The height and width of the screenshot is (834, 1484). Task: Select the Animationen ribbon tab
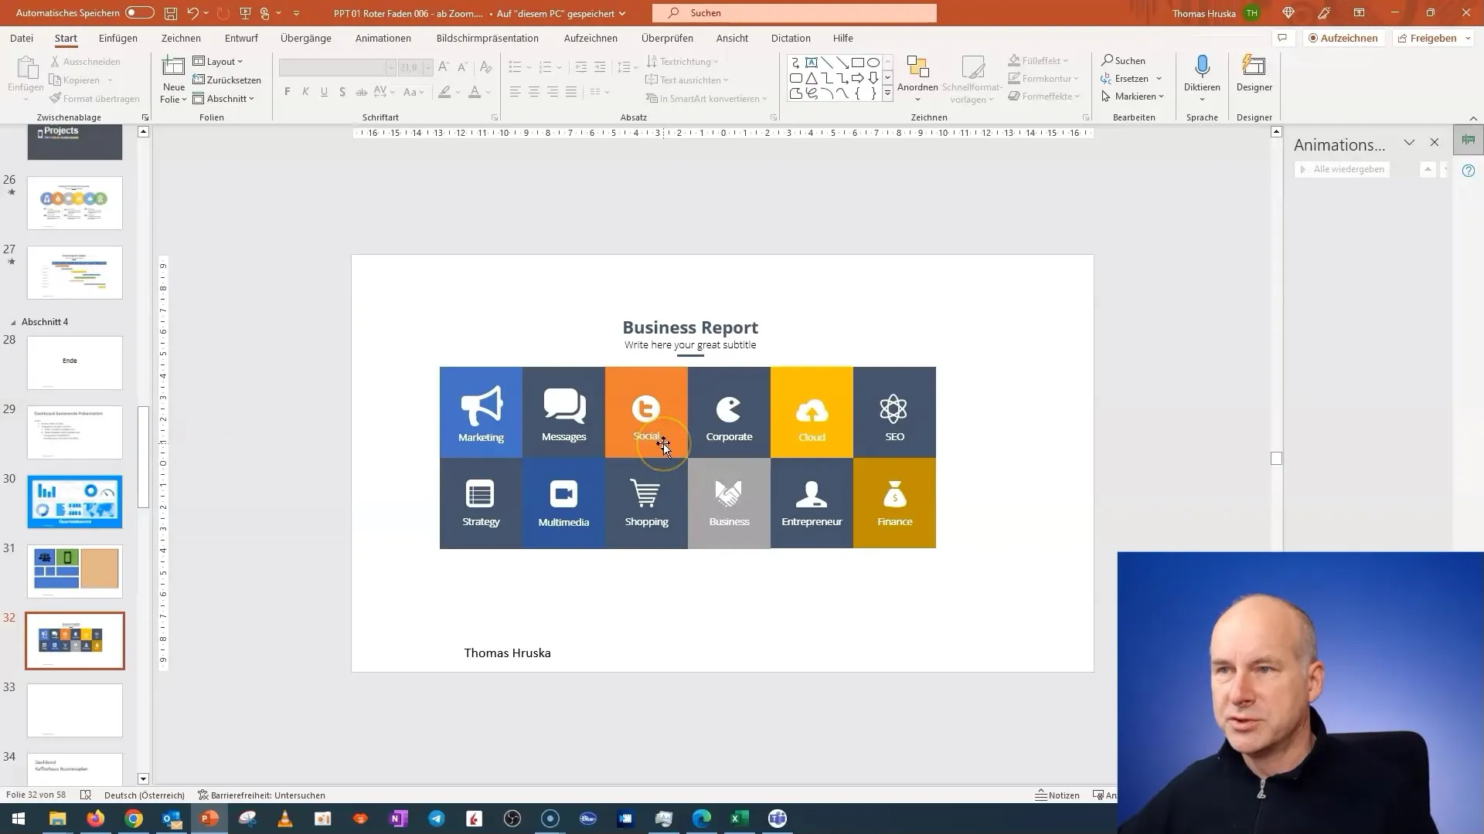384,38
